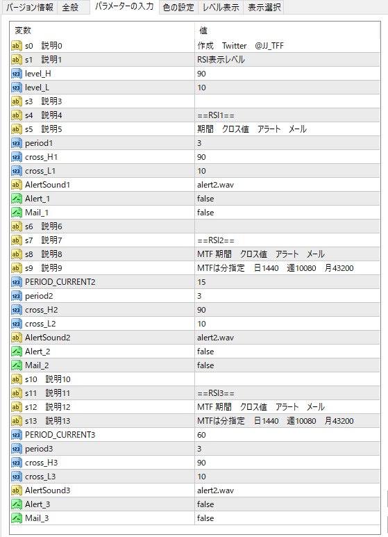Click the string icon beside AlertSound3
Image resolution: width=388 pixels, height=537 pixels.
(x=17, y=490)
